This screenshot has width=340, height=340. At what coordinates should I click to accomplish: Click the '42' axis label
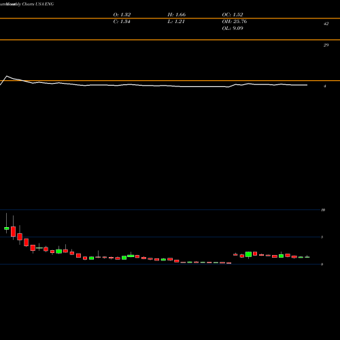(326, 24)
